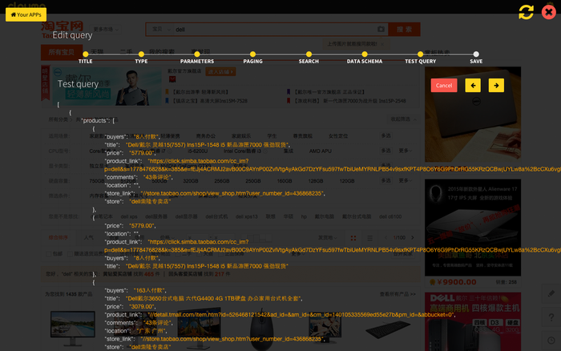Viewport: 561px width, 351px height.
Task: Click the 进入店铺 shop button
Action: tap(220, 71)
